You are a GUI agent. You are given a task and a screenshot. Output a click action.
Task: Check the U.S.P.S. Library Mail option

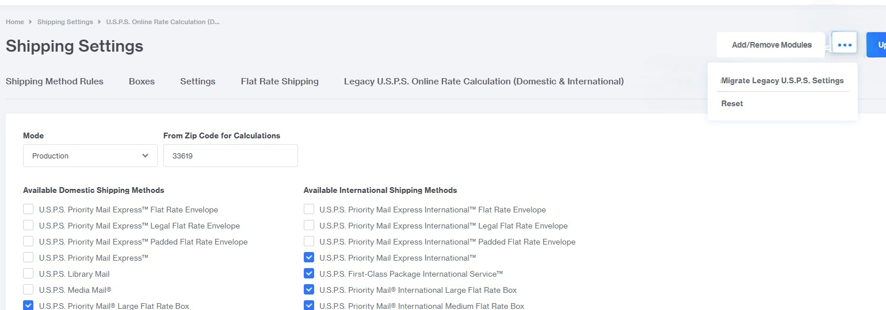(x=28, y=273)
